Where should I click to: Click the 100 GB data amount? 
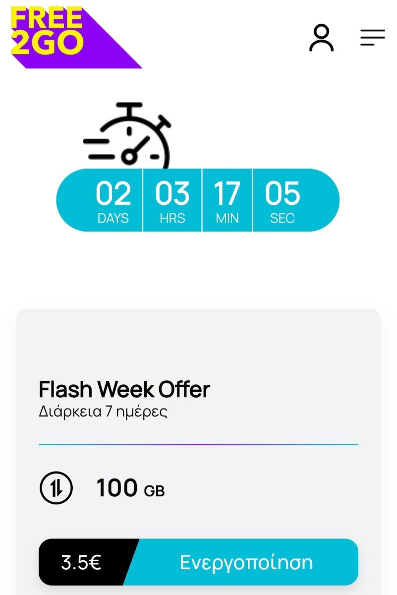(x=130, y=488)
